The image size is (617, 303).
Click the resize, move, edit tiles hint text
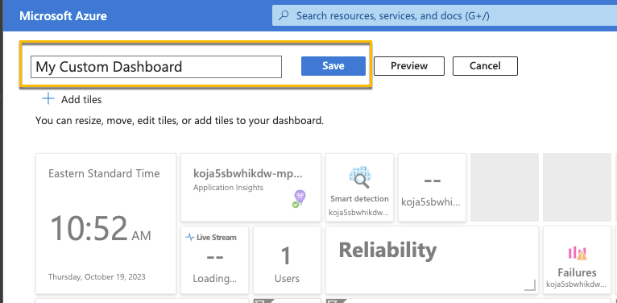pos(180,121)
